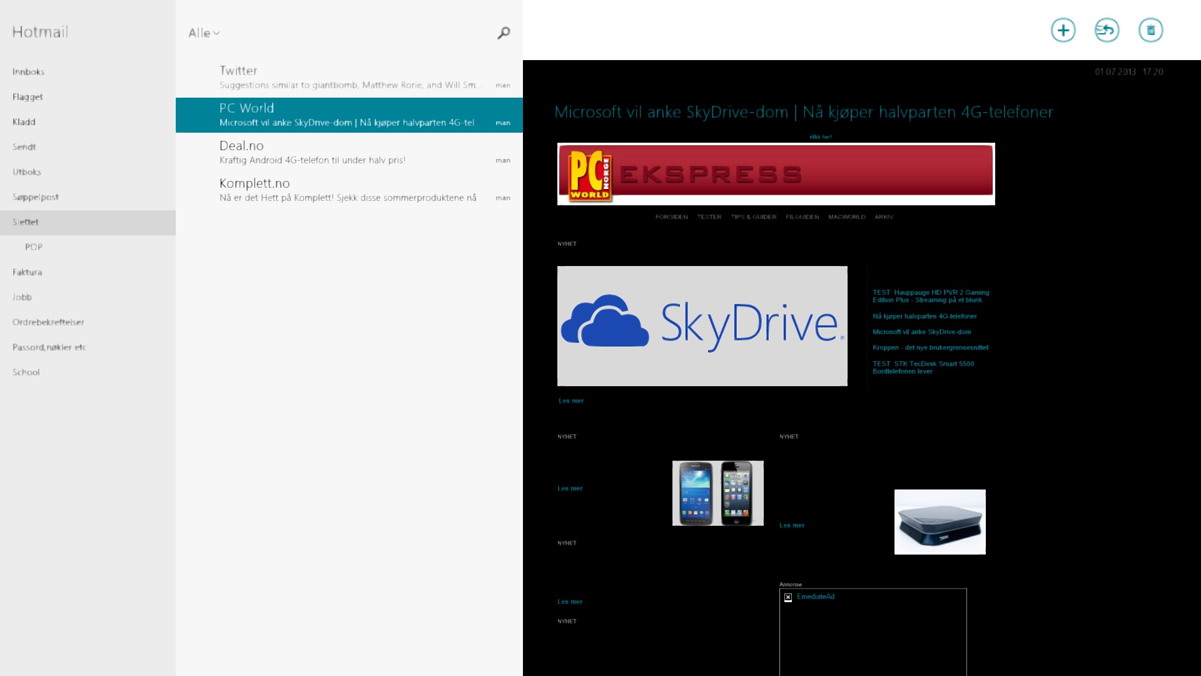Open the Utboks folder
The image size is (1201, 676).
88,172
